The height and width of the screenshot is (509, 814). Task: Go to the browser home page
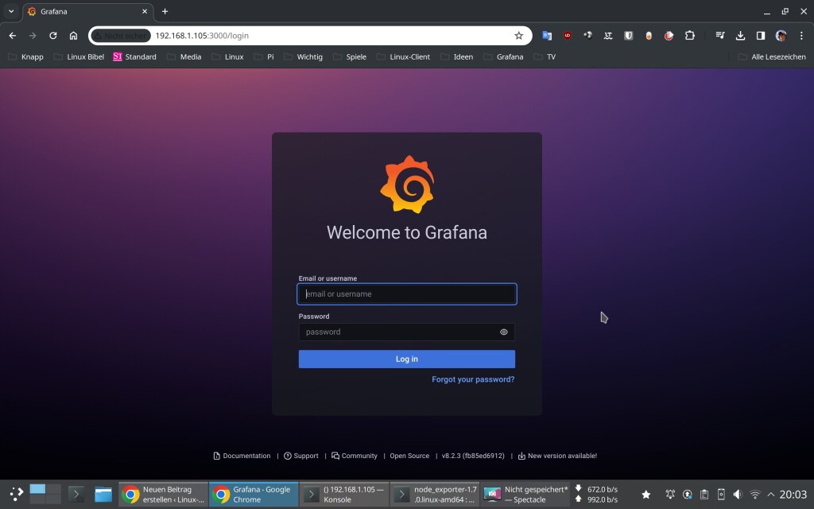73,35
